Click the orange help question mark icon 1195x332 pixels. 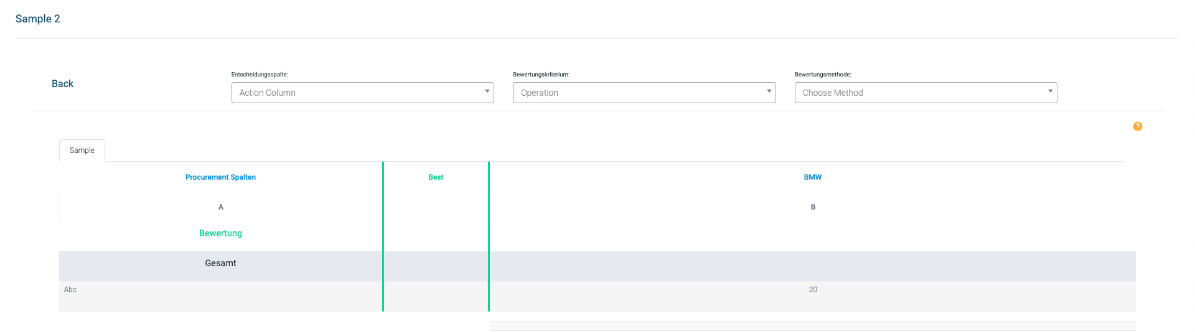pos(1137,126)
